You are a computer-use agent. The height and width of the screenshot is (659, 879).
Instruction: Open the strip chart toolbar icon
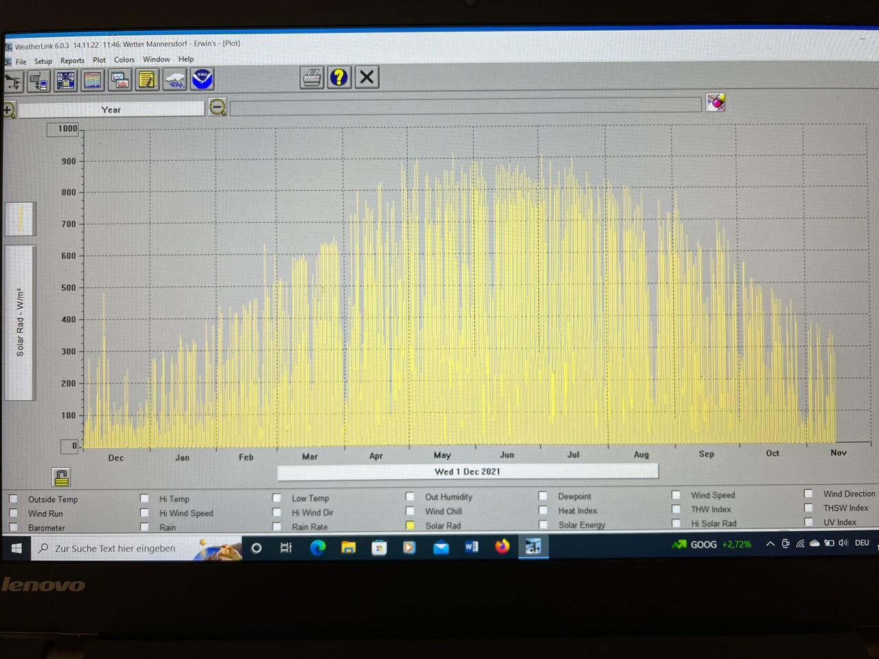click(93, 80)
